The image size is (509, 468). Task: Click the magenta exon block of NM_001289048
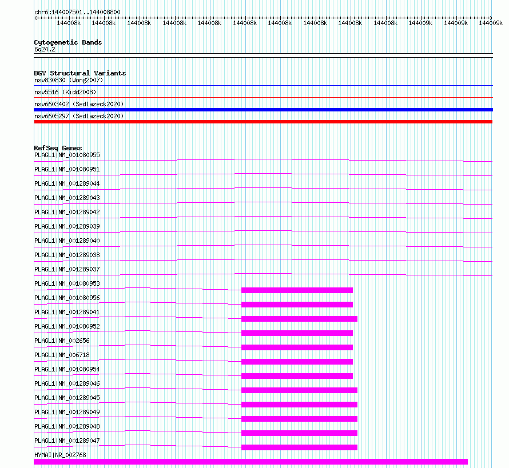point(299,433)
